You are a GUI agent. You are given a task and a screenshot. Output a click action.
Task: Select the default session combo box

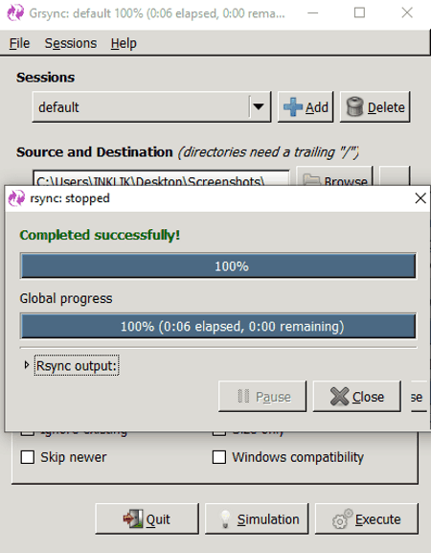(151, 106)
